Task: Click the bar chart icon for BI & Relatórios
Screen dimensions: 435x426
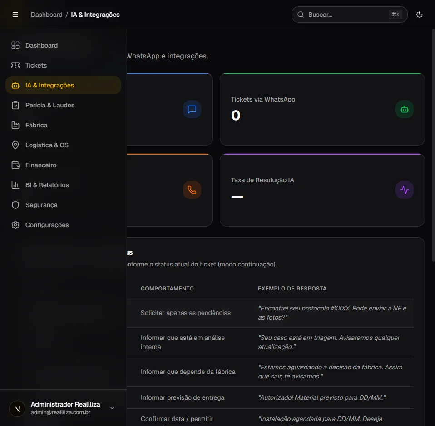Action: [x=15, y=185]
